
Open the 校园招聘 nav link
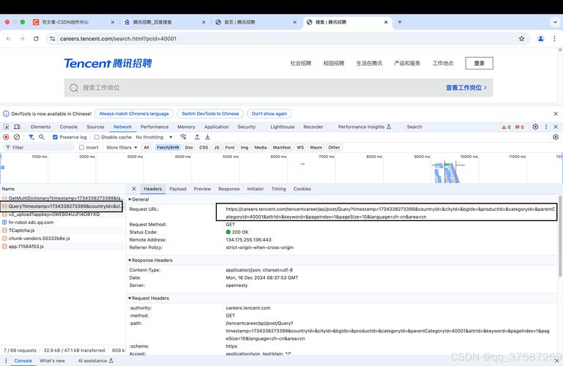[x=334, y=63]
